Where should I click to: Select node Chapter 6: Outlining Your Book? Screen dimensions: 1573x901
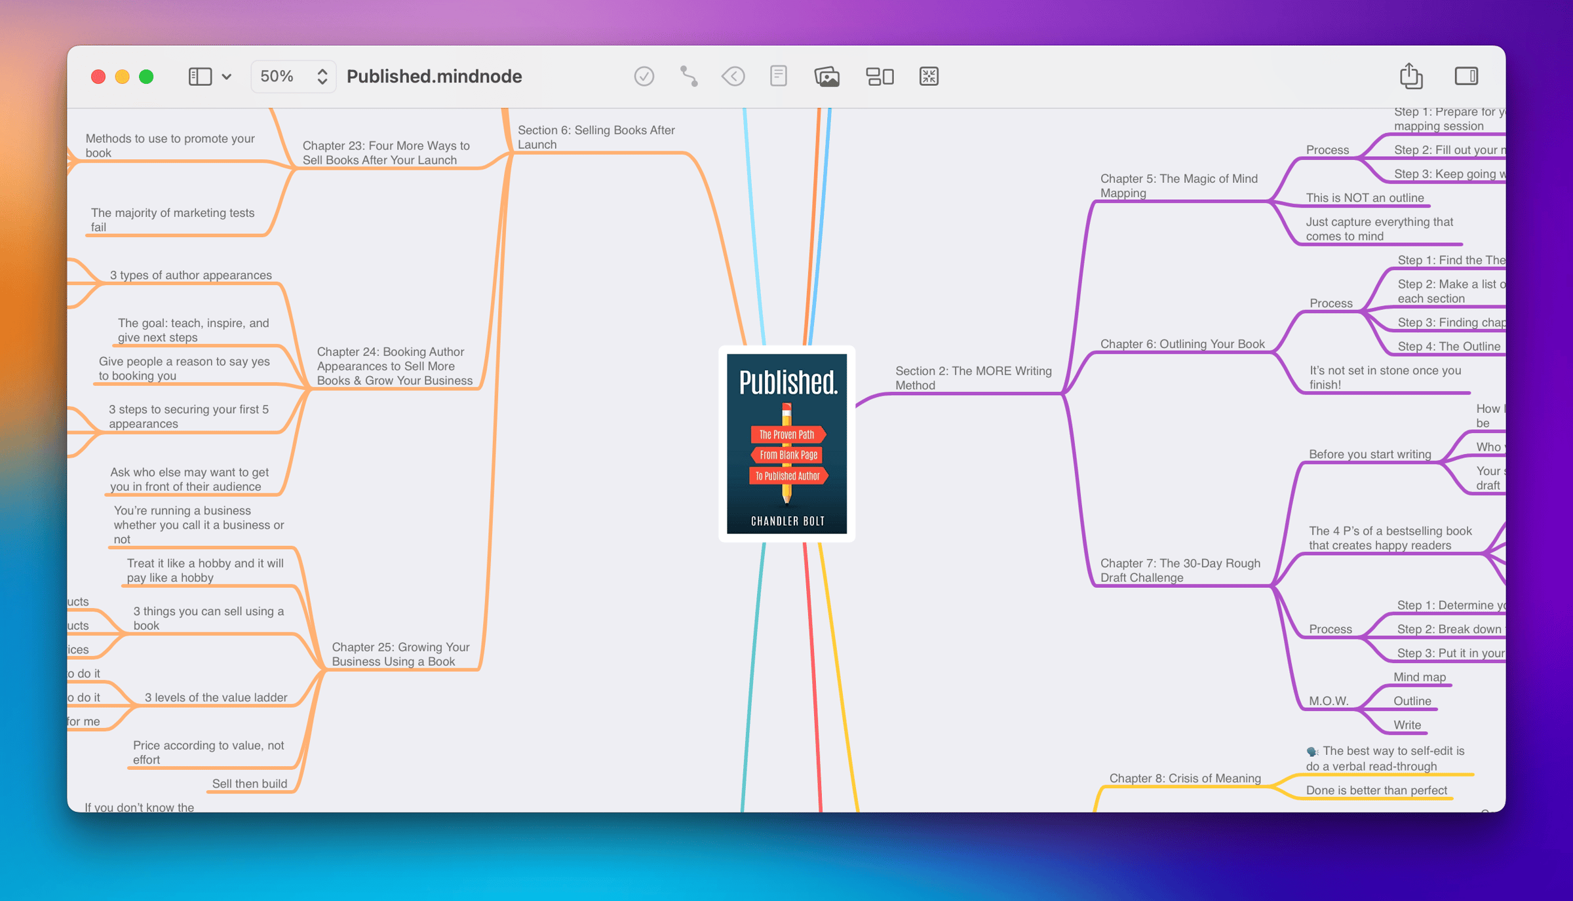coord(1182,344)
